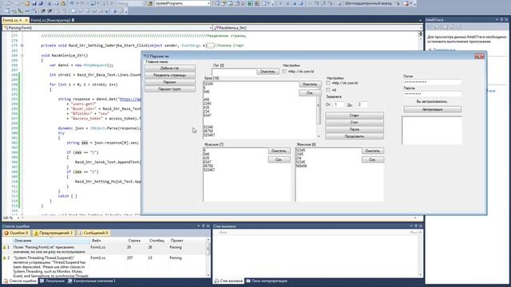Click the Парсинг групп button

pyautogui.click(x=170, y=89)
